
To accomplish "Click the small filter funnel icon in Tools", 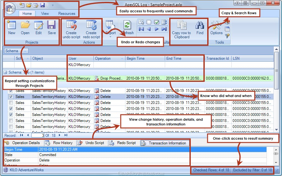I will 227,36.
